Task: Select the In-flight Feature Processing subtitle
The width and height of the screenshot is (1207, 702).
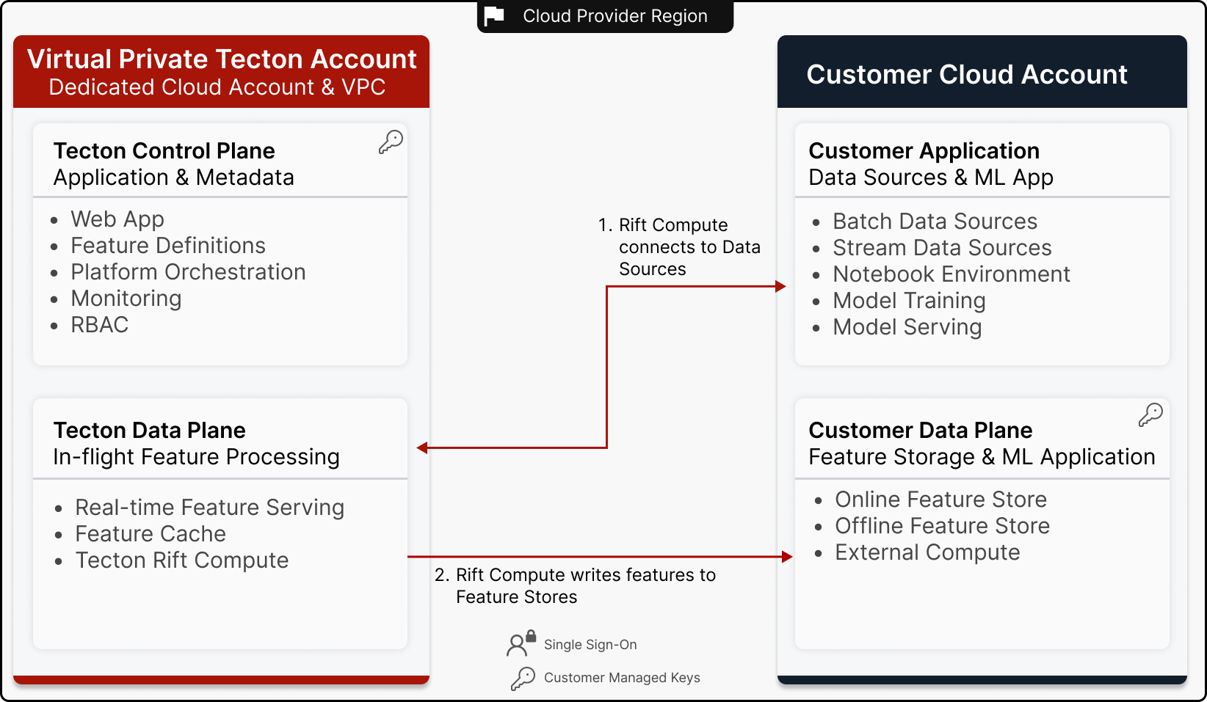Action: coord(197,457)
